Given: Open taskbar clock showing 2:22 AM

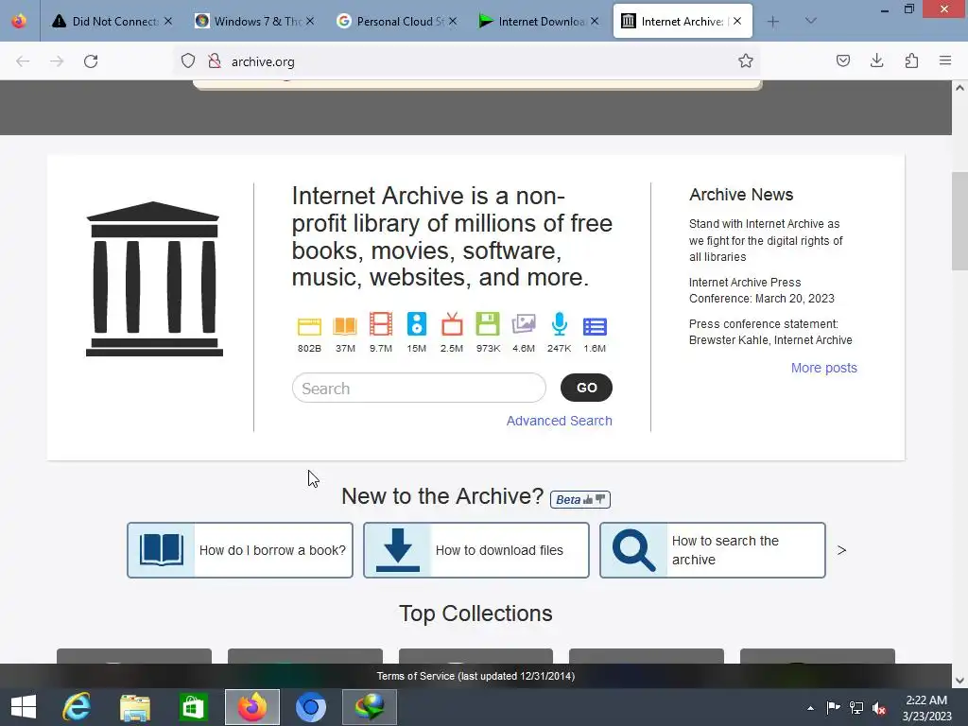Looking at the screenshot, I should tap(926, 708).
